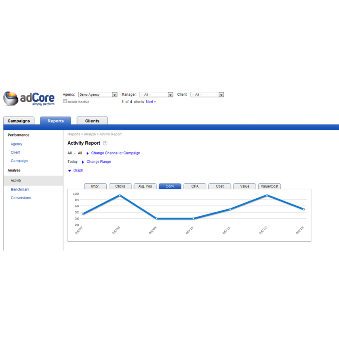The width and height of the screenshot is (339, 339).
Task: Open the Conversions sidebar link
Action: tap(21, 198)
